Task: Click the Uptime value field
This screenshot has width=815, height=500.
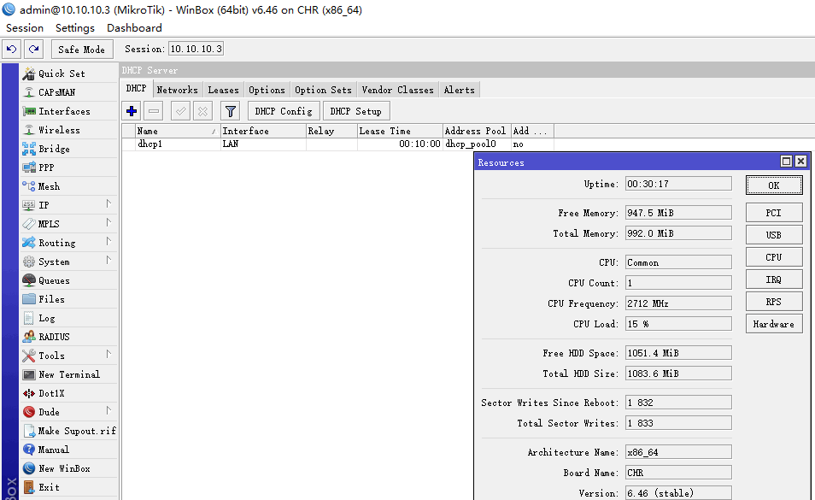Action: click(678, 184)
